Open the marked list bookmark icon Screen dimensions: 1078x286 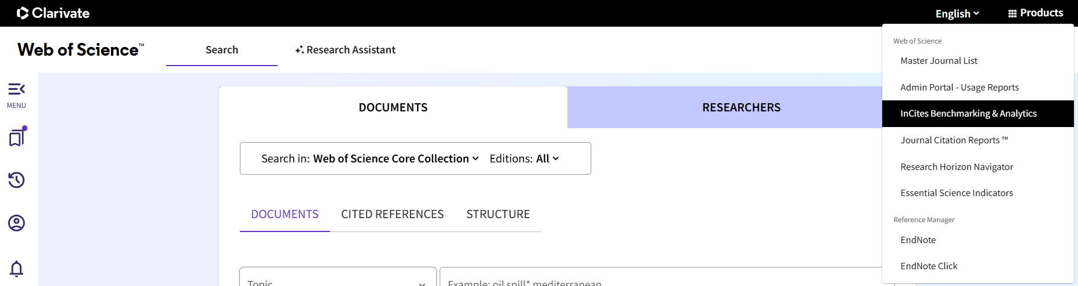pos(17,137)
